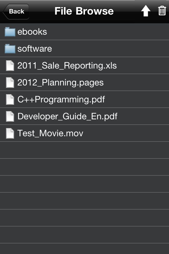Tap the Back button
Image resolution: width=169 pixels, height=254 pixels.
[16, 11]
